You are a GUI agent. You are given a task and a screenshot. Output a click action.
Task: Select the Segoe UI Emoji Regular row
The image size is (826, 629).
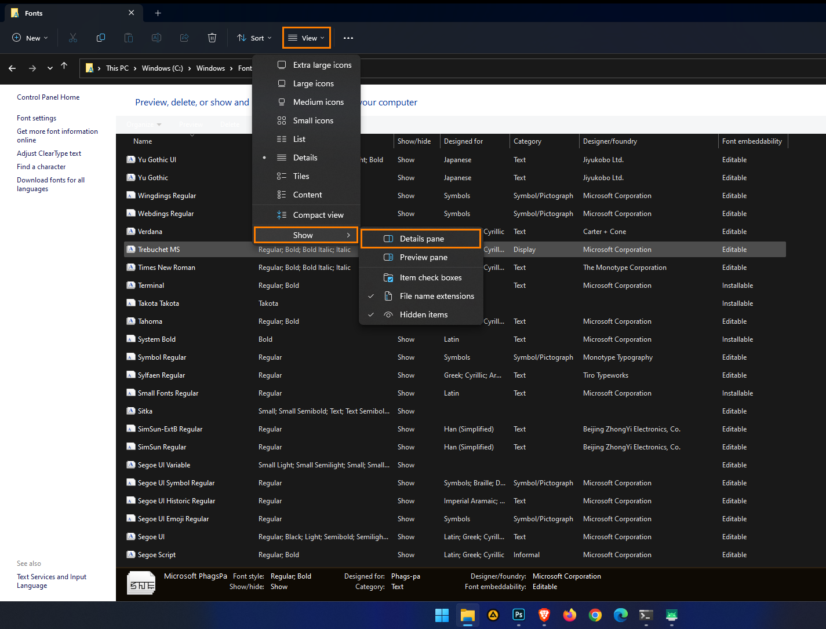(x=455, y=519)
